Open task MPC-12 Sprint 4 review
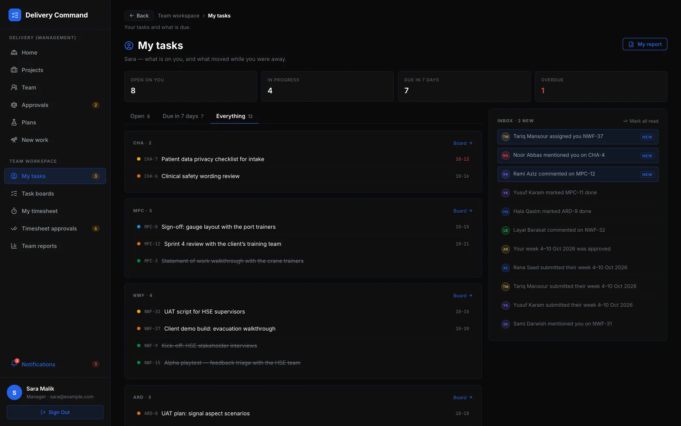 [x=303, y=244]
